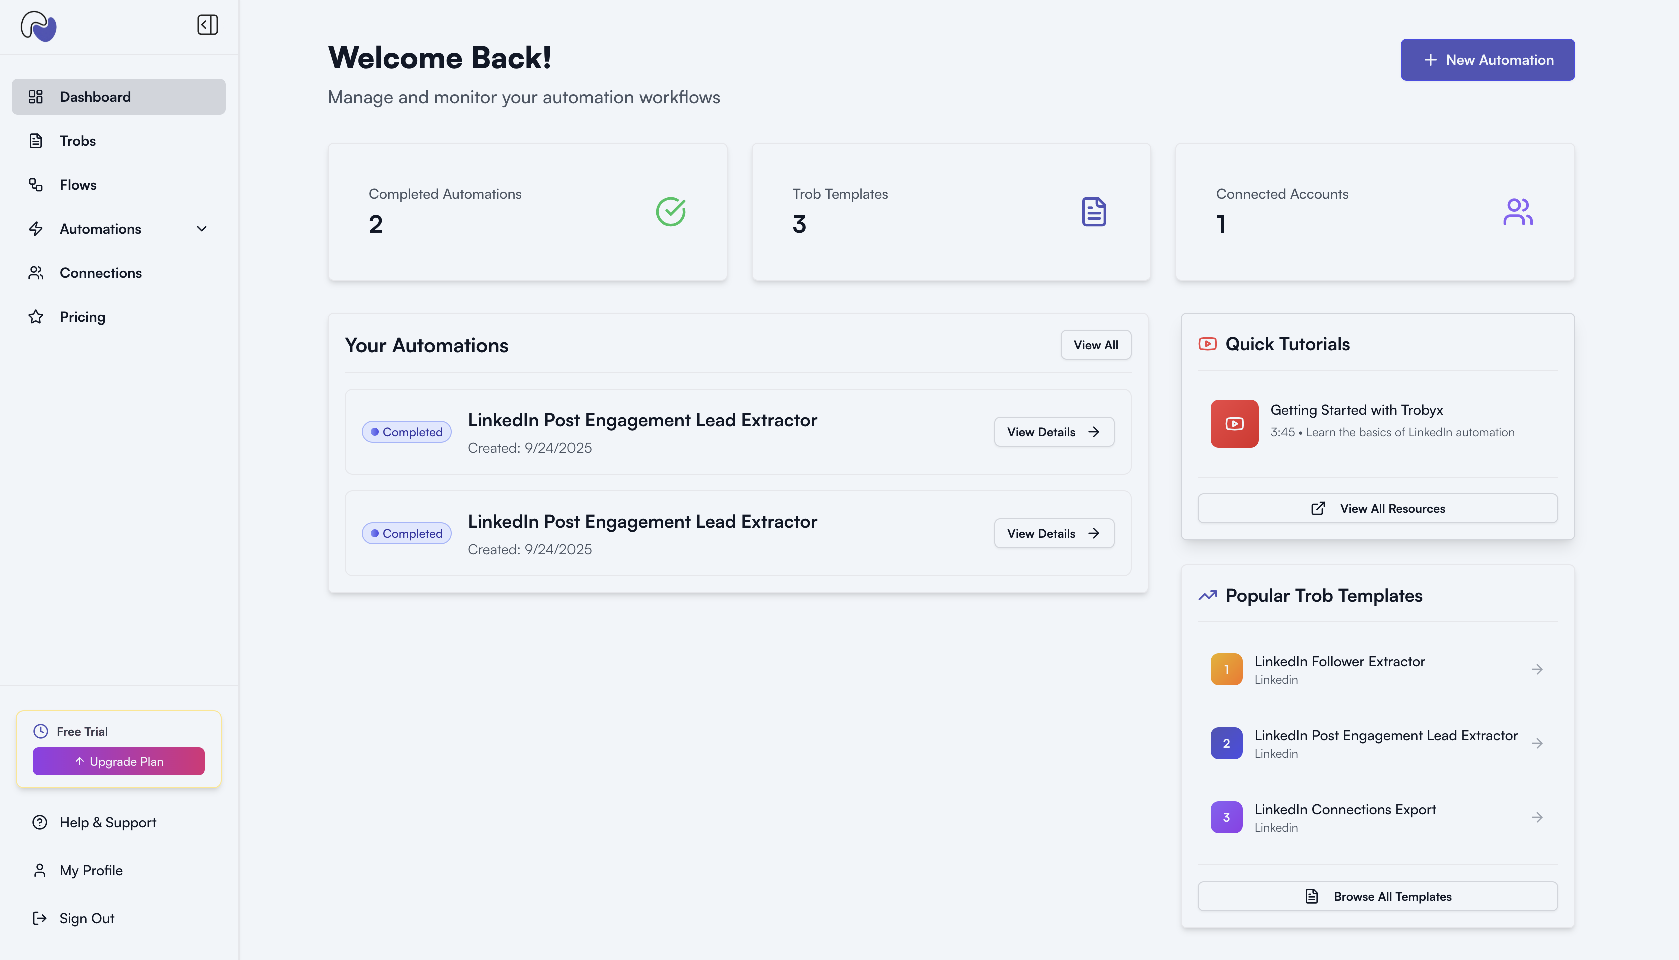Click the Trobyx logo icon
The width and height of the screenshot is (1679, 960).
click(x=39, y=26)
